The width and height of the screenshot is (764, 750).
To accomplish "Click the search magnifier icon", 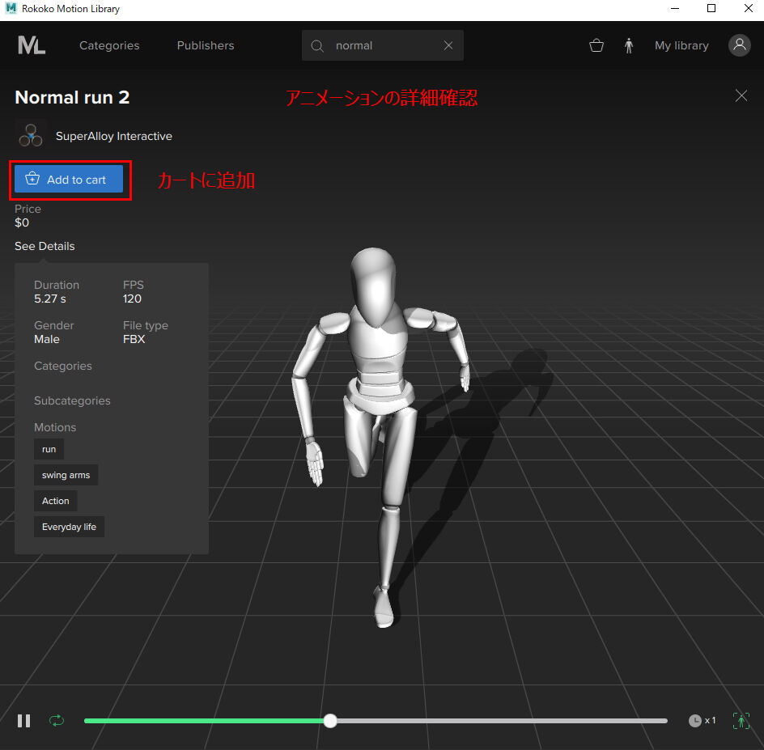I will [317, 45].
